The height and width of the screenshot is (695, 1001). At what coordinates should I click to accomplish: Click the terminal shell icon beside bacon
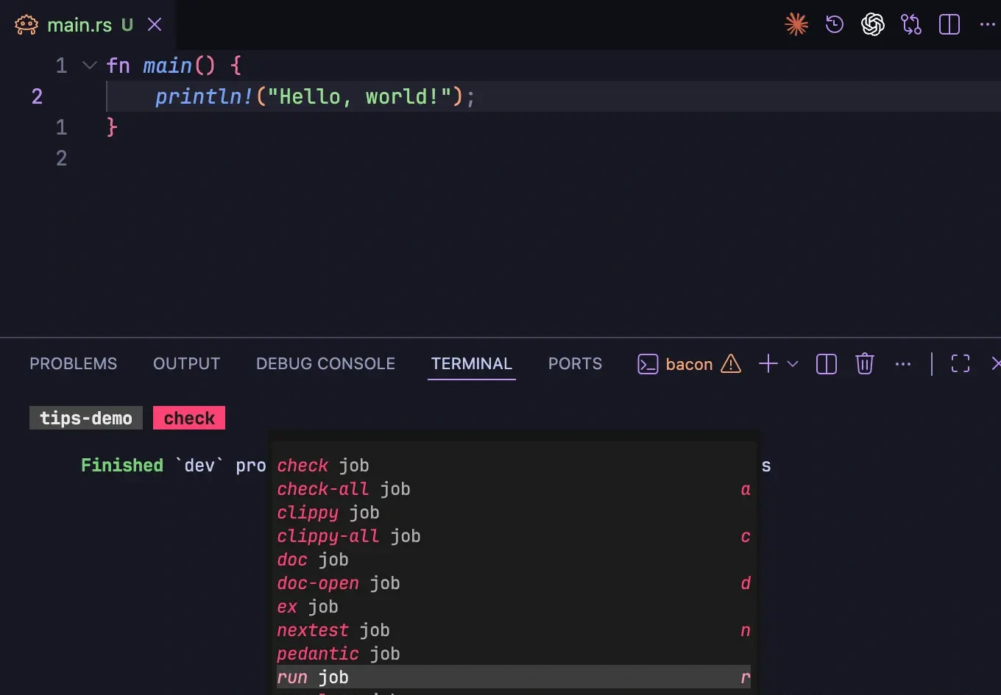click(x=648, y=364)
